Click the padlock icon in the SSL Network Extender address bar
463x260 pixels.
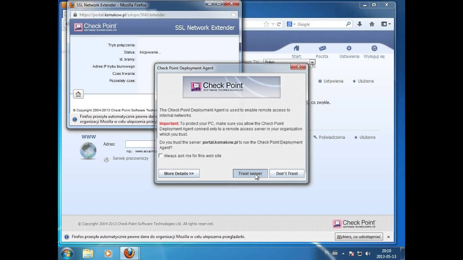[x=75, y=15]
